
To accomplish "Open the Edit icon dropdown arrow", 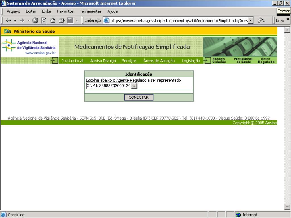I will (77, 20).
